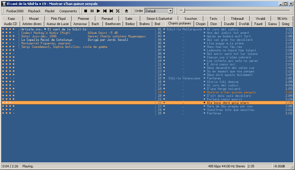295x170 pixels.
Task: Play a random track
Action: pos(118,11)
